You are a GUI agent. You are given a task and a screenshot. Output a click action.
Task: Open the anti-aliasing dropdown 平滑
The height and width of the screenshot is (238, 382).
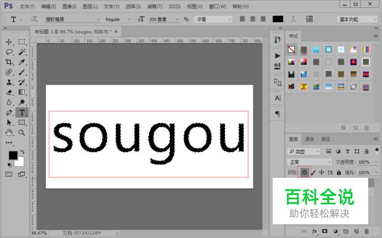pos(213,19)
